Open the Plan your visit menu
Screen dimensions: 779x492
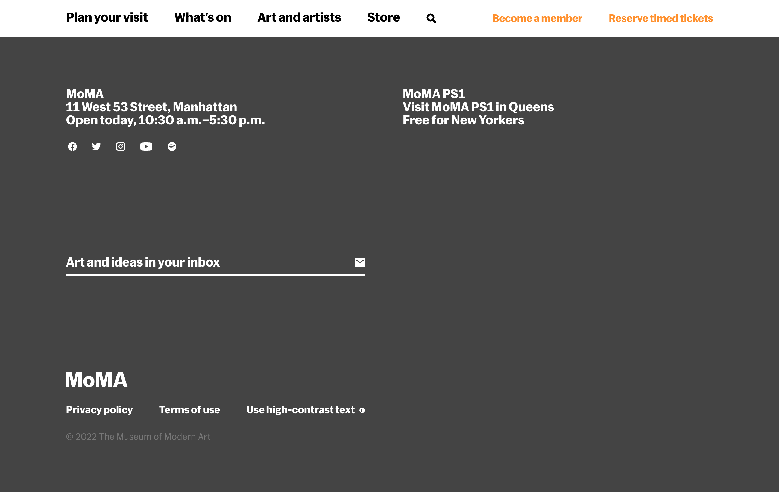[x=107, y=17]
